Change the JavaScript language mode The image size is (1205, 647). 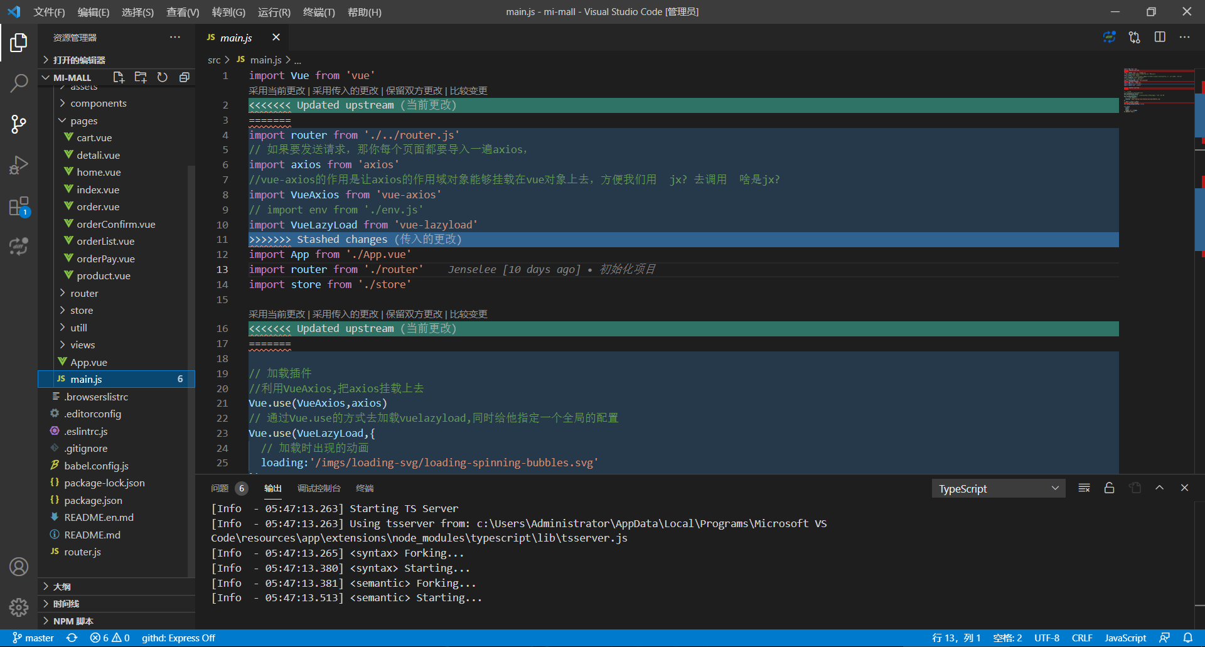point(1125,638)
